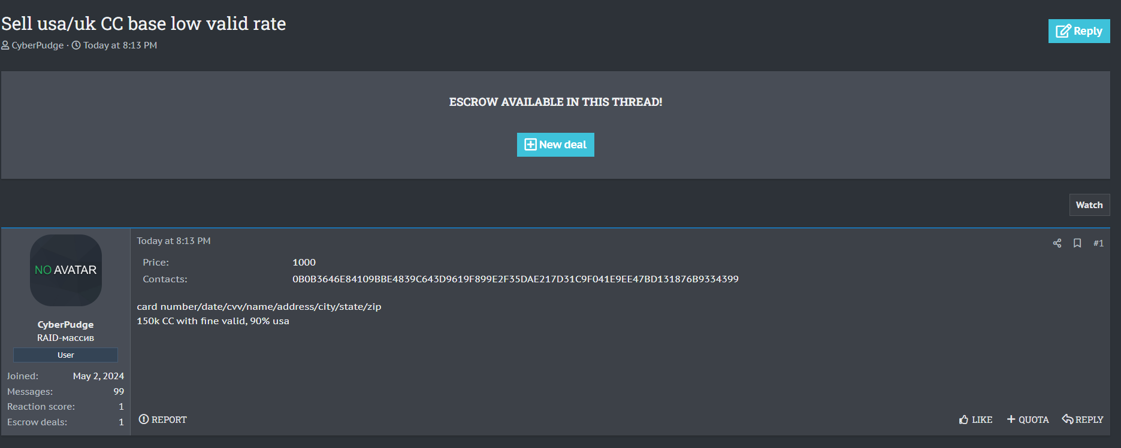Click the NO AVATAR profile image
The height and width of the screenshot is (448, 1121).
tap(66, 270)
